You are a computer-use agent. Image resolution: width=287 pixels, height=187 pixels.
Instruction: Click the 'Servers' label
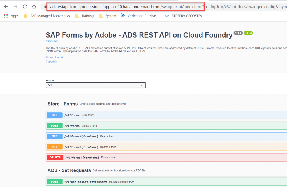pyautogui.click(x=50, y=81)
